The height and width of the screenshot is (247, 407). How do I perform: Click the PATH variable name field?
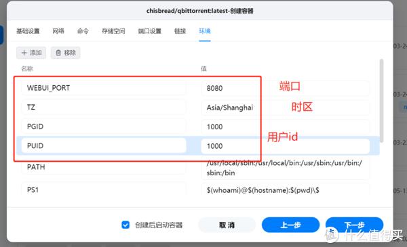pyautogui.click(x=104, y=167)
